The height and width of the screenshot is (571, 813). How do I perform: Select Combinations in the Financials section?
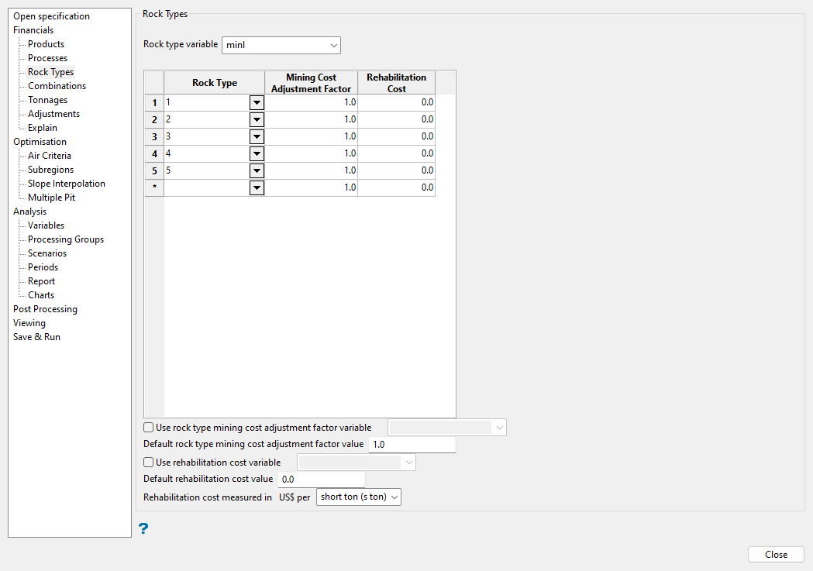[x=57, y=86]
